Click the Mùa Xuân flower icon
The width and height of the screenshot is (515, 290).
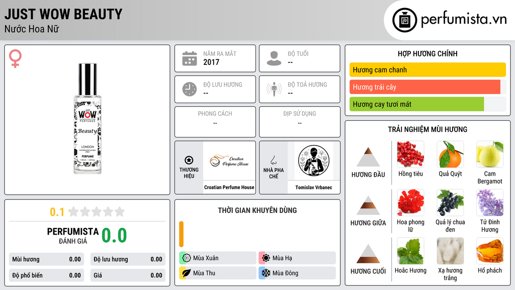(x=187, y=258)
